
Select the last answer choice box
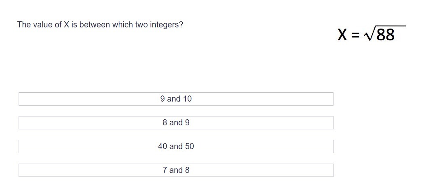[x=176, y=170]
